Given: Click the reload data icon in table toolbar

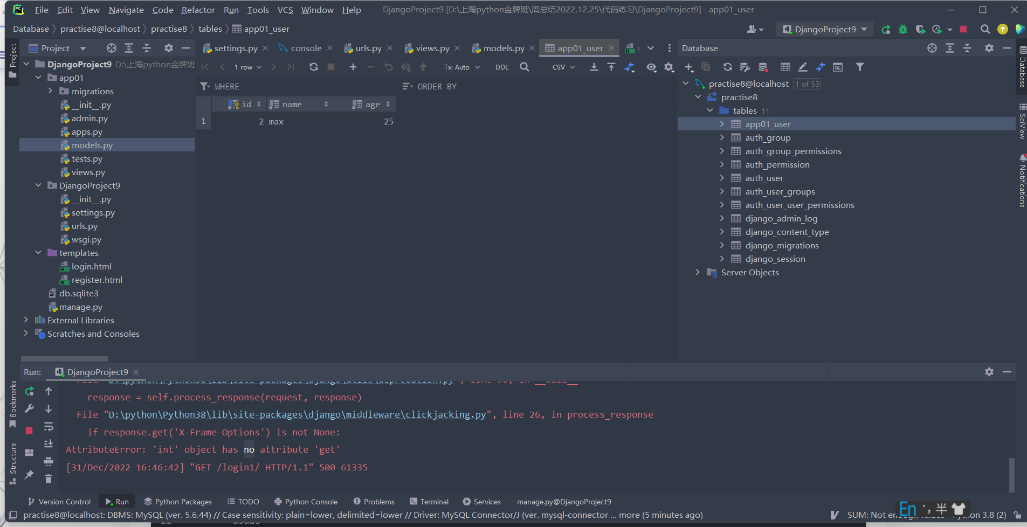Looking at the screenshot, I should [x=313, y=67].
